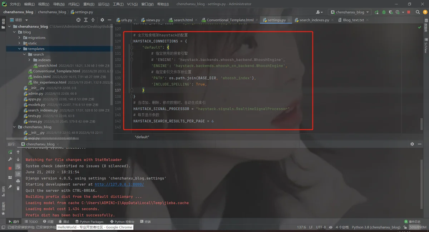Clear console with trash icon
The height and width of the screenshot is (232, 429).
(18, 188)
